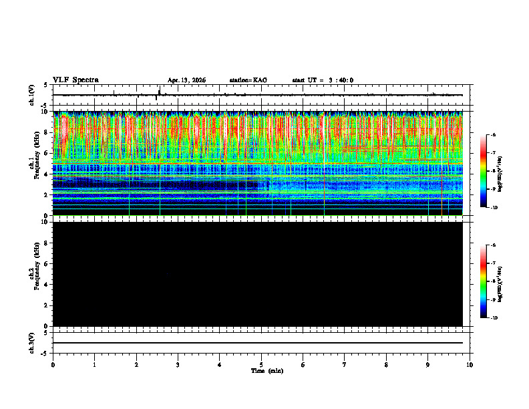Click the time axis tick label '5'
Screen dimensions: 529x409
(x=261, y=365)
